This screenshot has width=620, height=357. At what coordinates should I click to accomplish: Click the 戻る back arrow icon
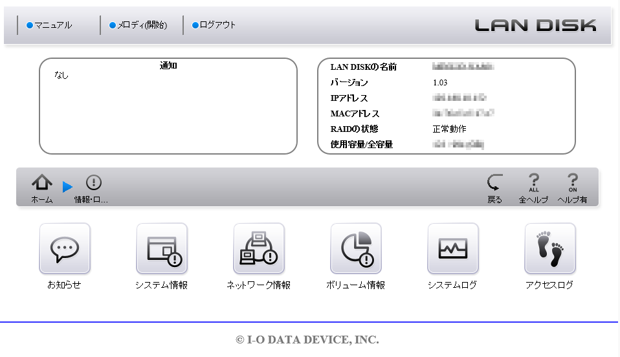pos(494,182)
